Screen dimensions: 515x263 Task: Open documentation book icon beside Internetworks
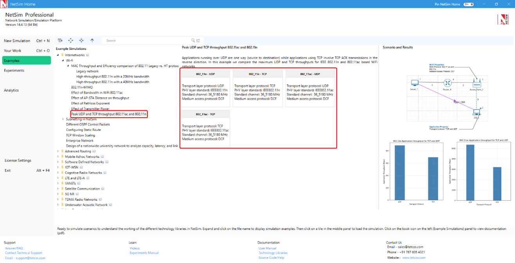tap(88, 55)
